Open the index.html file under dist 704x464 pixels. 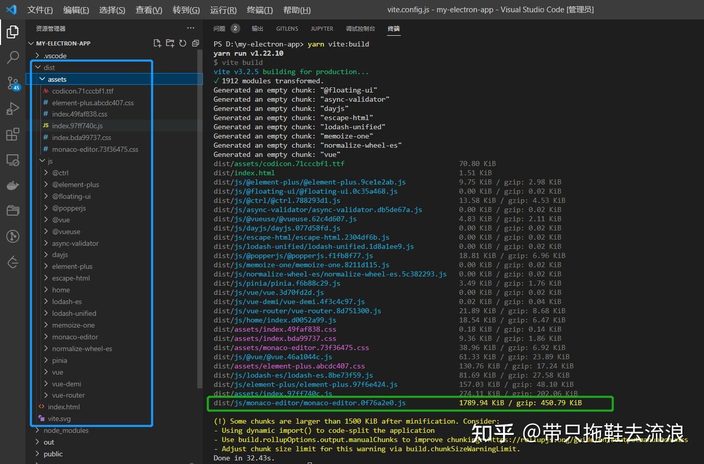pos(63,407)
